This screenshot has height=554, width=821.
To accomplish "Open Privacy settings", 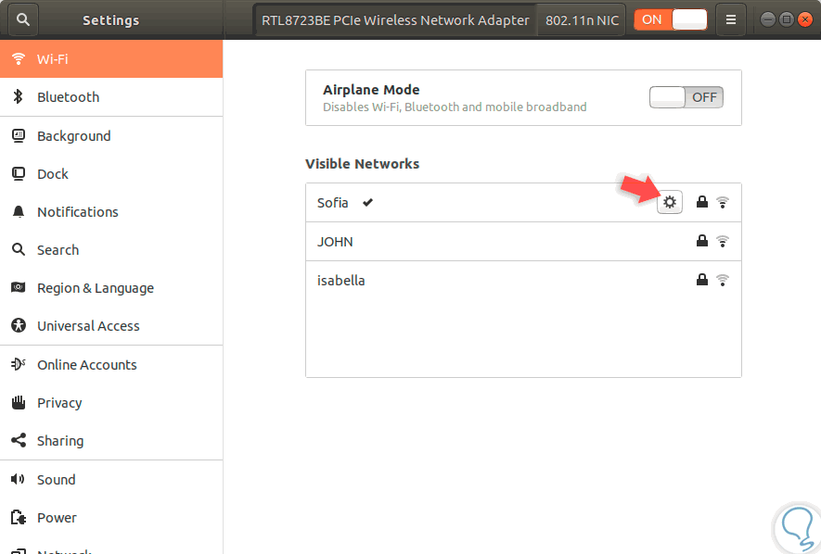I will (x=111, y=403).
